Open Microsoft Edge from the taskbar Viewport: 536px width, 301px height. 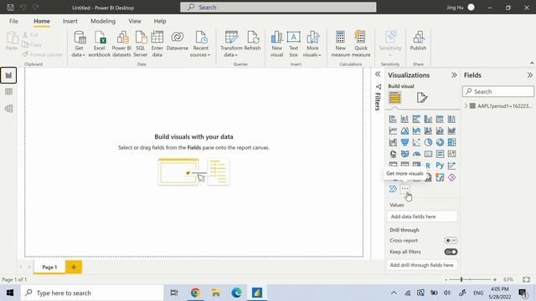[x=236, y=293]
